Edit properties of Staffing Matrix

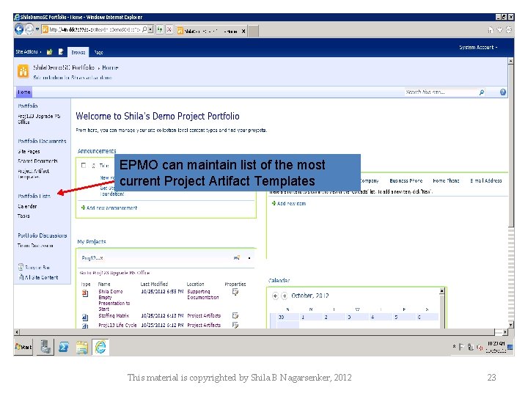235,315
